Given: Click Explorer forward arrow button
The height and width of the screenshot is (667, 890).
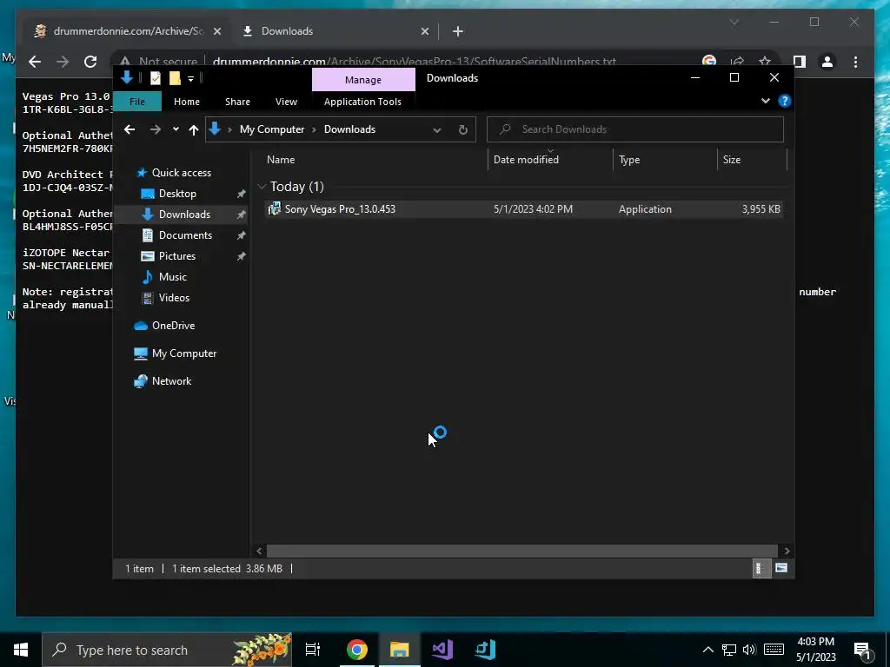Looking at the screenshot, I should [155, 130].
